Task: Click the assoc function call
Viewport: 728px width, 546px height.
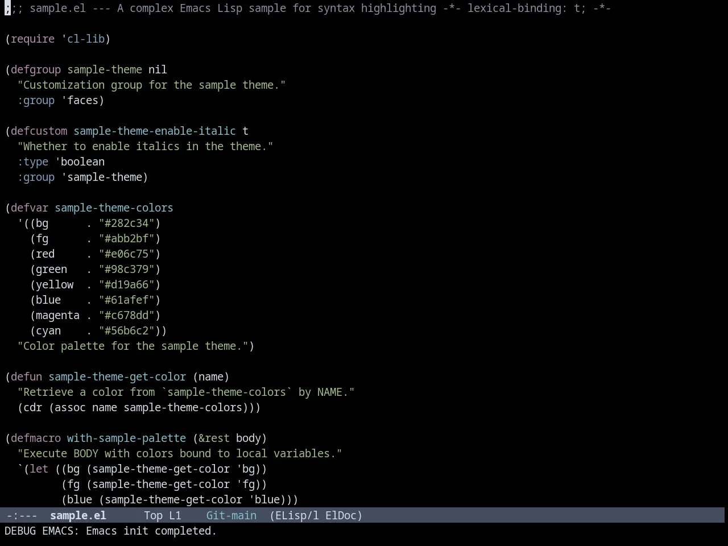Action: (70, 407)
